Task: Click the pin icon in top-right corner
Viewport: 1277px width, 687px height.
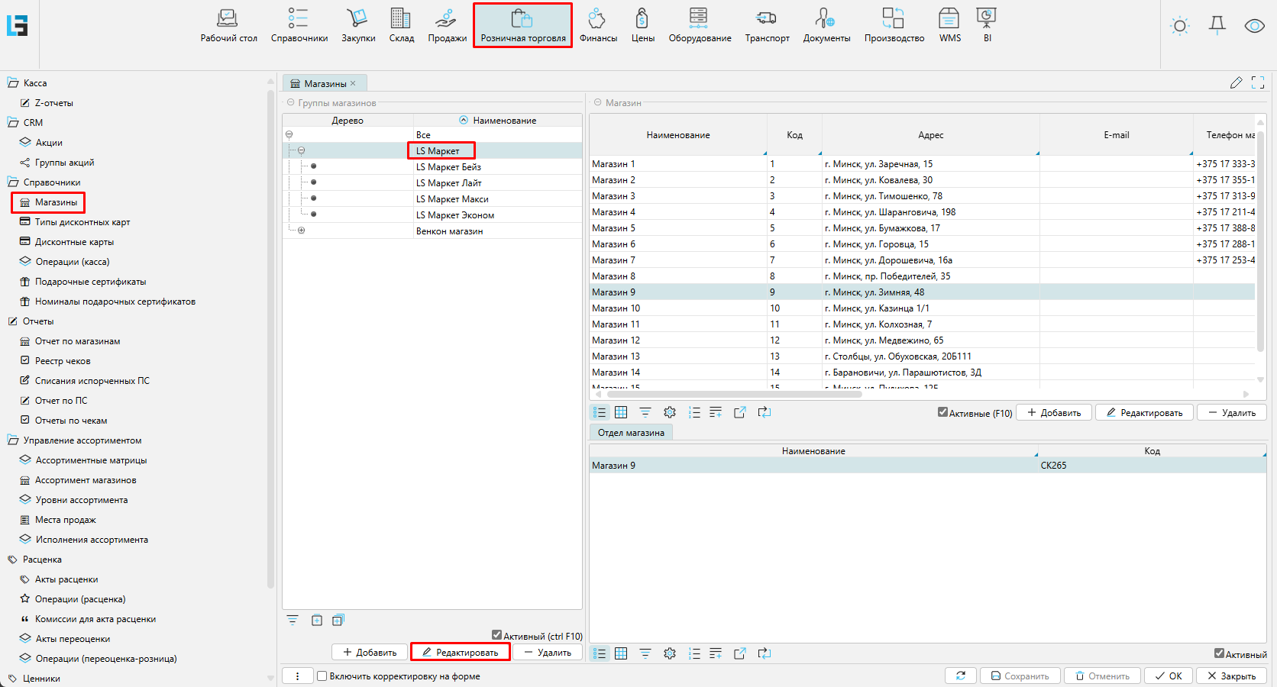Action: 1217,26
